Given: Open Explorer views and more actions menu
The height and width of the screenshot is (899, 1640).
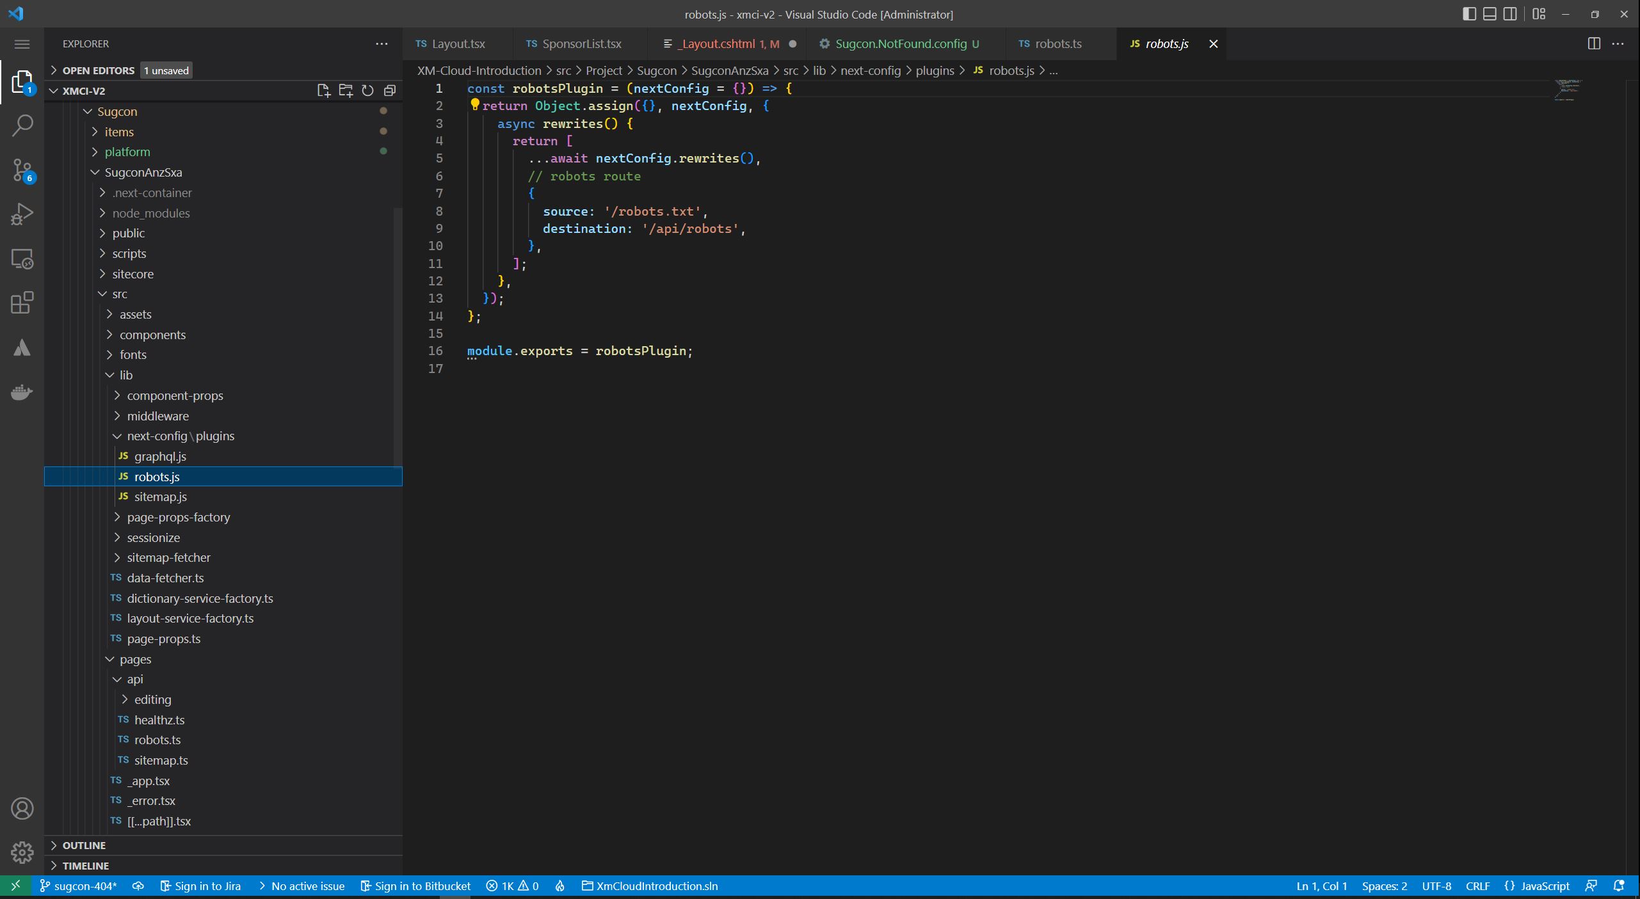Looking at the screenshot, I should tap(382, 44).
